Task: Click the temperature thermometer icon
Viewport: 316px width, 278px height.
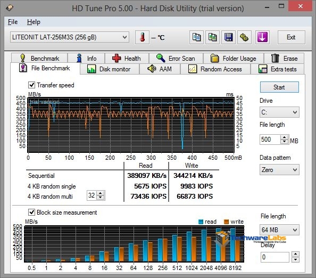Action: (142, 37)
